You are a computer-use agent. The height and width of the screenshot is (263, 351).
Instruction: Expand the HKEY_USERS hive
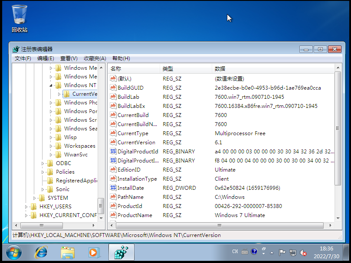26,207
